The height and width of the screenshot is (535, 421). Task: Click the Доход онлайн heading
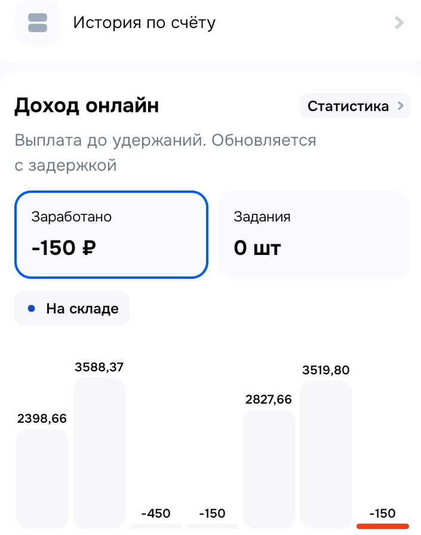[x=87, y=106]
